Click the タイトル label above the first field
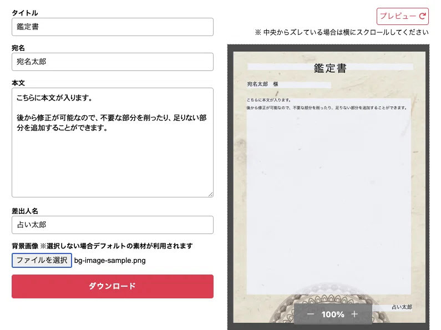Image resolution: width=441 pixels, height=330 pixels. coord(25,13)
